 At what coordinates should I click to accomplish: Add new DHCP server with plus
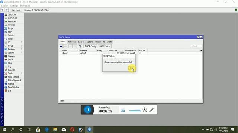61,47
